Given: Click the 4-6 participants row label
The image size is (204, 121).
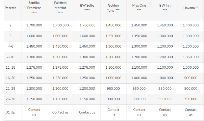Looking at the screenshot, I should 10,47.
